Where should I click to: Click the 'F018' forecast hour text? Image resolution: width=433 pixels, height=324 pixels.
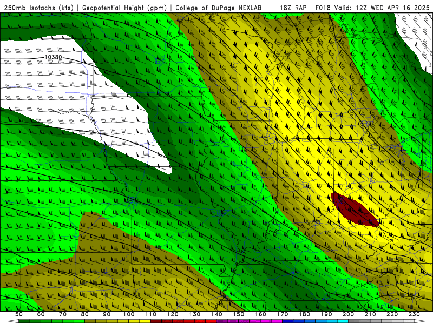coord(323,8)
